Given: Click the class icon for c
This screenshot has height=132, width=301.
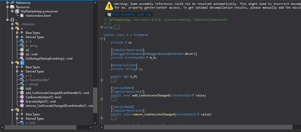Looking at the screenshot, I should coord(17,110).
